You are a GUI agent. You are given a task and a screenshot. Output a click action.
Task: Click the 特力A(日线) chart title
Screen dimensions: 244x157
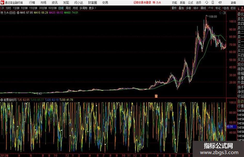tap(8, 13)
